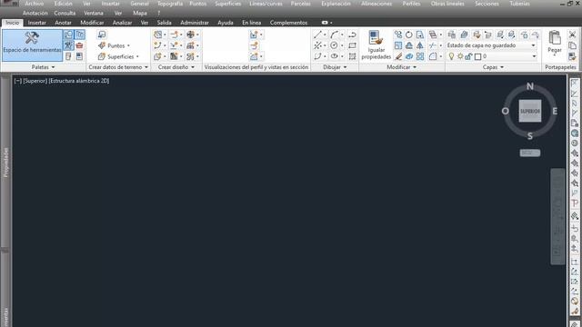Expand the Crear datos de terreno panel
The height and width of the screenshot is (327, 582).
pyautogui.click(x=118, y=67)
